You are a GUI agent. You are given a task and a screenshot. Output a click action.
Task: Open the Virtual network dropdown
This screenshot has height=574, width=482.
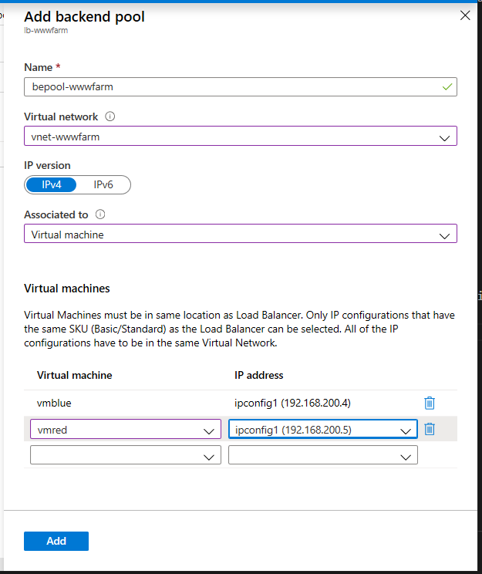point(240,137)
